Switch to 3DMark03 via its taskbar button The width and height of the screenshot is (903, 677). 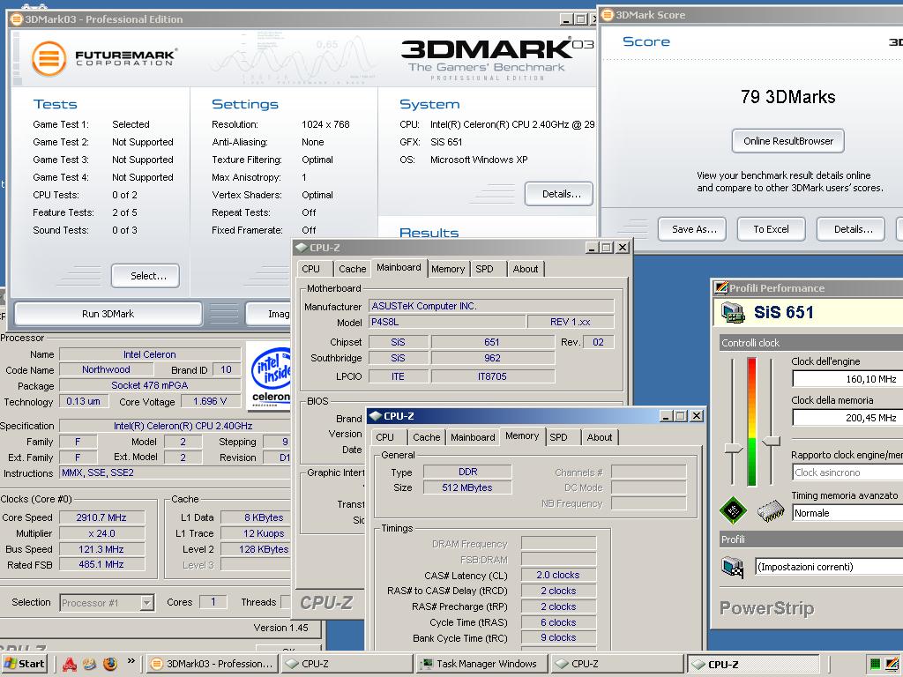click(x=213, y=664)
